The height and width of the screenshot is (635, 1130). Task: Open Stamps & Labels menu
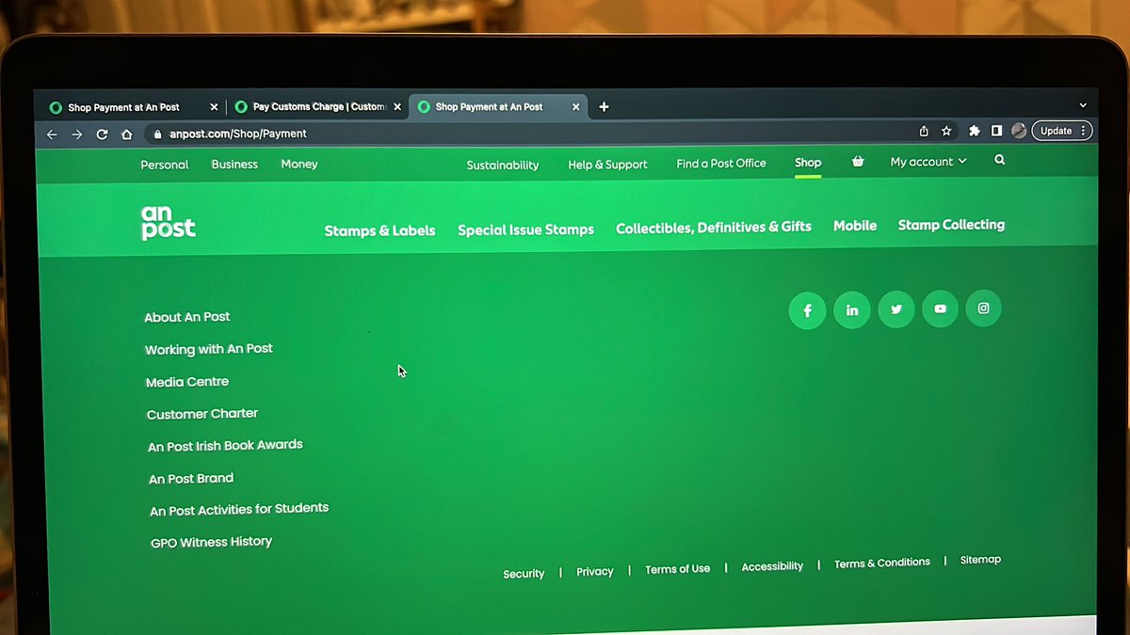(379, 230)
